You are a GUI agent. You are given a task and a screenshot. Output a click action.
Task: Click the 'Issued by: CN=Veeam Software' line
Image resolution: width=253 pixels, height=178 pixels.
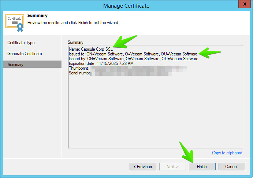[133, 59]
